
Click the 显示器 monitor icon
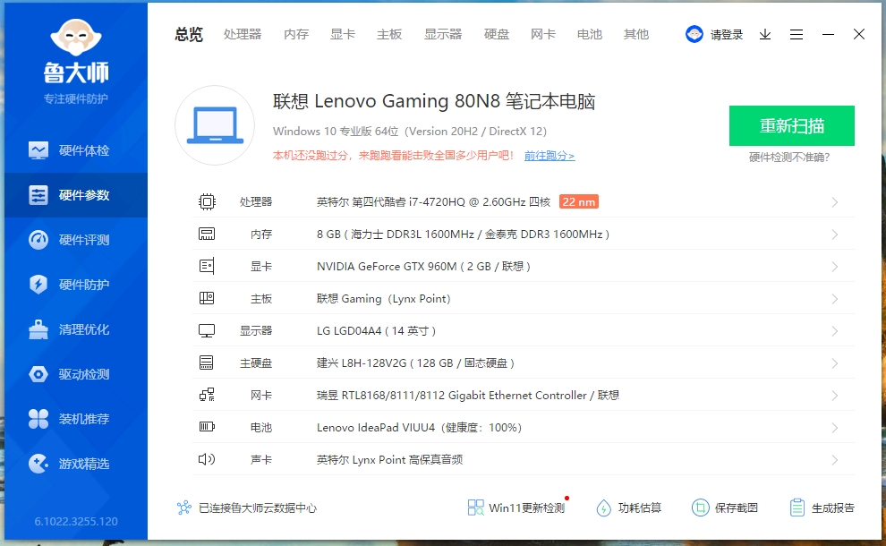(x=207, y=330)
